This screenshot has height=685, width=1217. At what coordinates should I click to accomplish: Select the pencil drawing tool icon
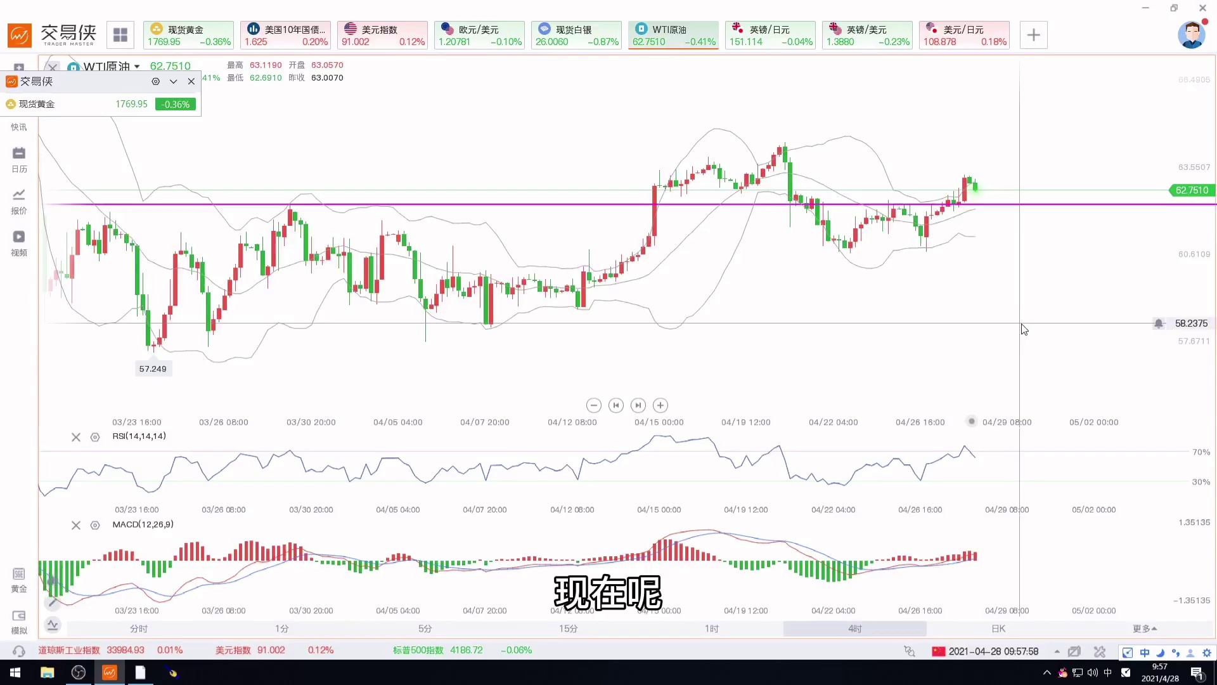click(53, 602)
